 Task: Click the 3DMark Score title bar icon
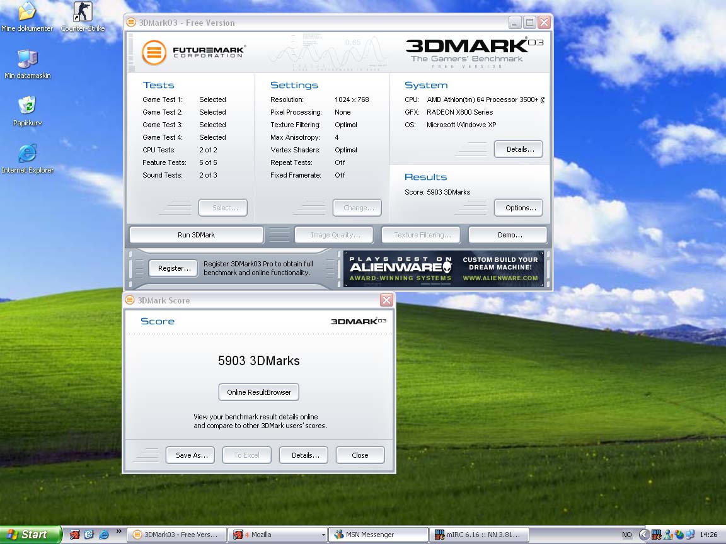(x=130, y=300)
